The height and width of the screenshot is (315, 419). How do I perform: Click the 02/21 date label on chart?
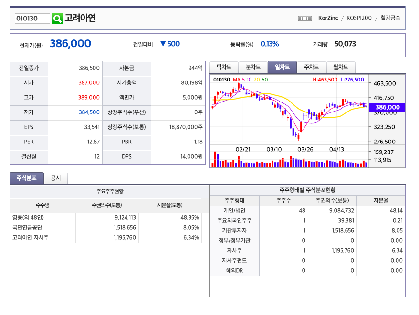[x=243, y=150]
